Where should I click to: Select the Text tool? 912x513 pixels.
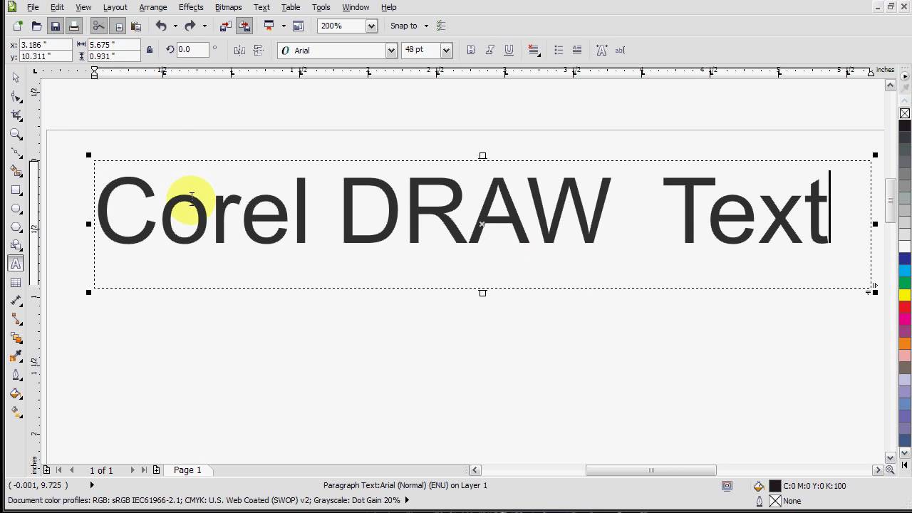point(16,264)
